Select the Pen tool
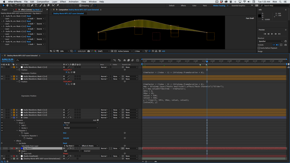The image size is (290, 163). [x=32, y=5]
